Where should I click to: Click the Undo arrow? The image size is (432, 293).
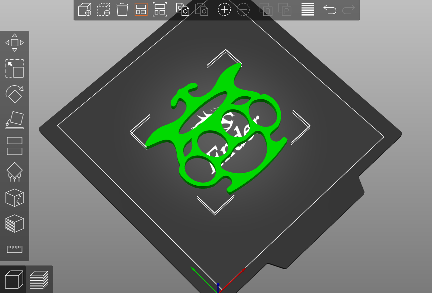[330, 9]
